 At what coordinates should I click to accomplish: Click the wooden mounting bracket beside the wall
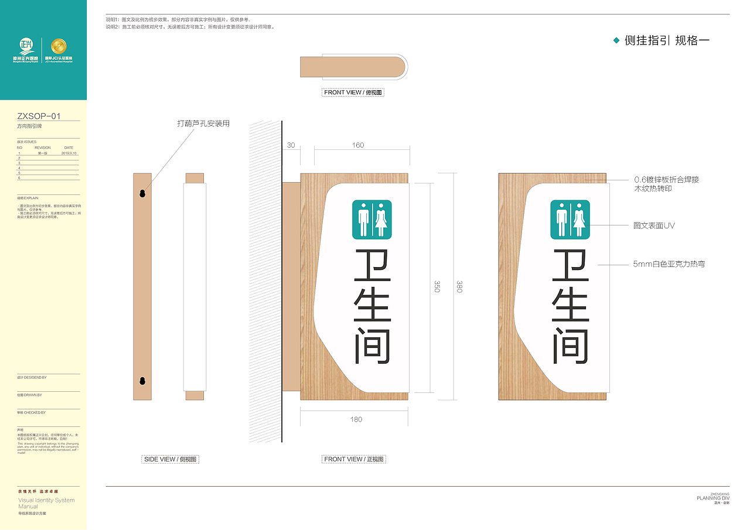291,286
